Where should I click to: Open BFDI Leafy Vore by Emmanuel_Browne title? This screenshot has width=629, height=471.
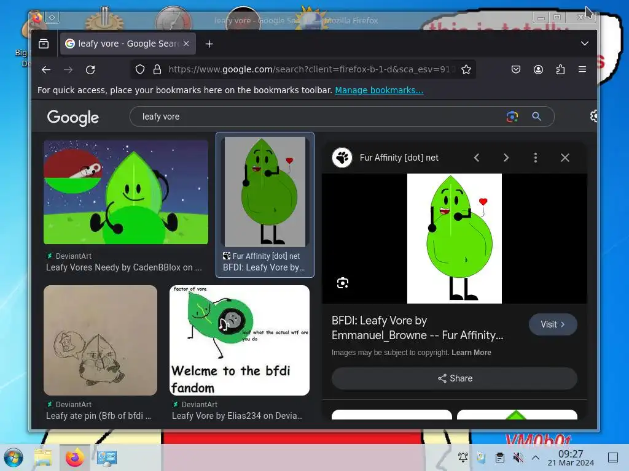[417, 328]
